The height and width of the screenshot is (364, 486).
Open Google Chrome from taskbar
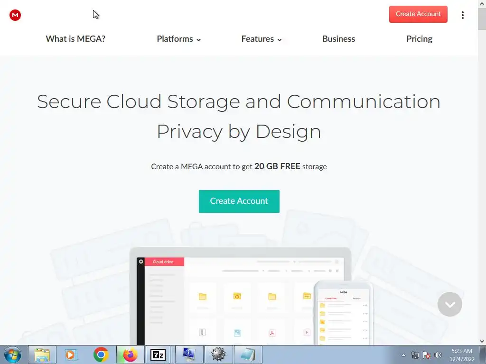101,355
